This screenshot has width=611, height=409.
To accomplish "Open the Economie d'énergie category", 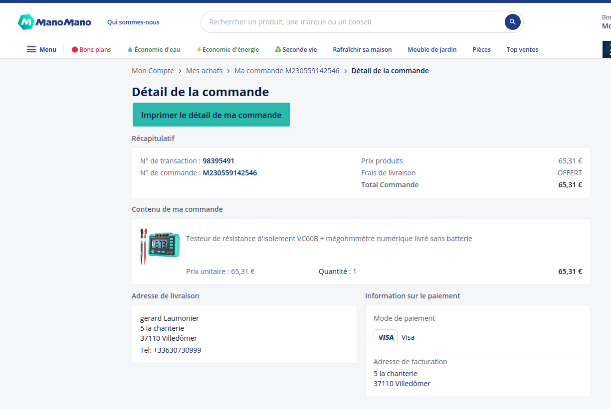I will point(227,49).
